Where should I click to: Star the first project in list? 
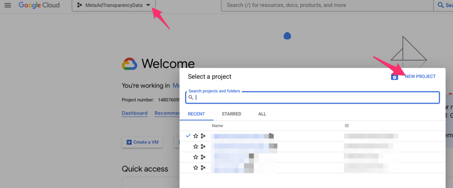pyautogui.click(x=196, y=136)
